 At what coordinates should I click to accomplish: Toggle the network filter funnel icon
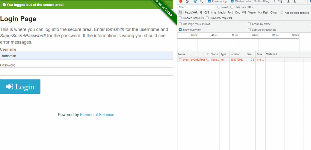(x=195, y=1)
